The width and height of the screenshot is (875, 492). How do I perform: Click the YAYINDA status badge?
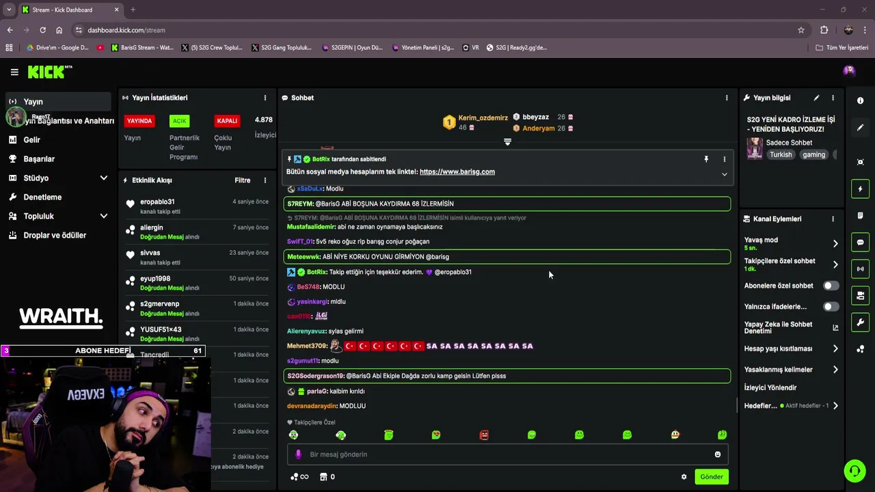click(x=139, y=121)
